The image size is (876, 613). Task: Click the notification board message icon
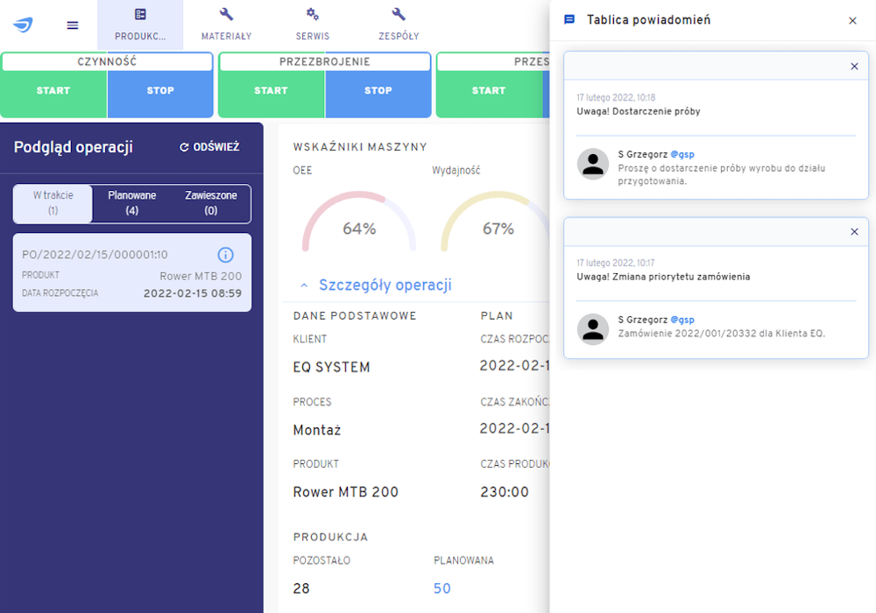569,20
